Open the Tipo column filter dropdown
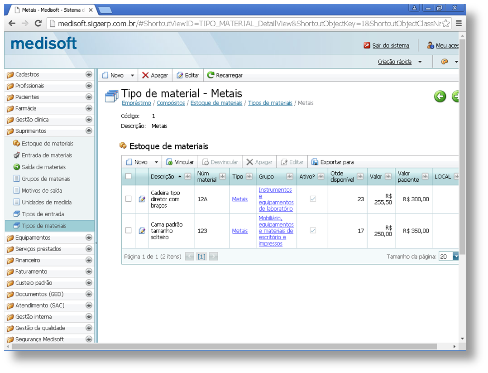 249,176
